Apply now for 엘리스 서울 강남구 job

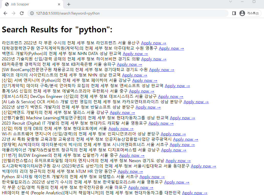122,113
